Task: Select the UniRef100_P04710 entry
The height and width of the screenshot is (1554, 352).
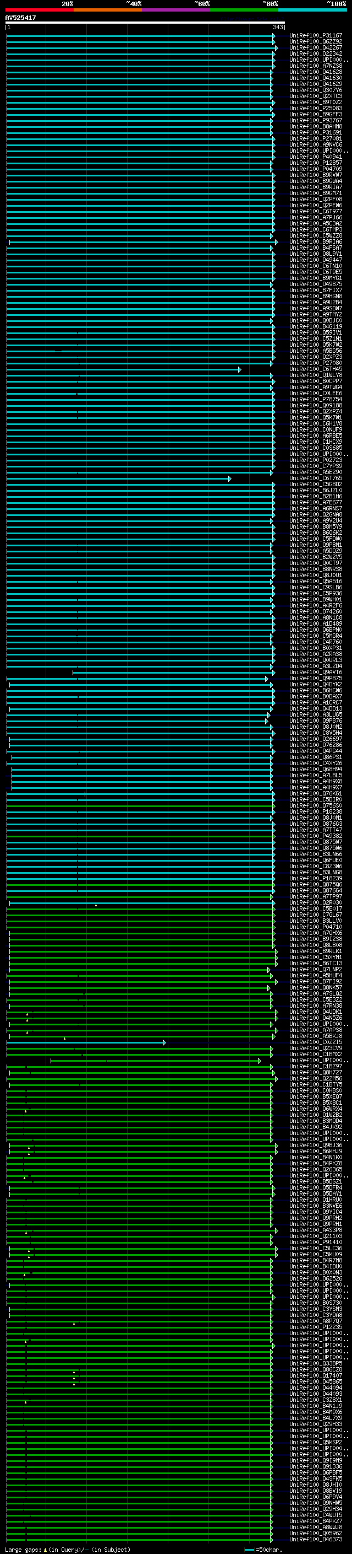Action: 316,927
